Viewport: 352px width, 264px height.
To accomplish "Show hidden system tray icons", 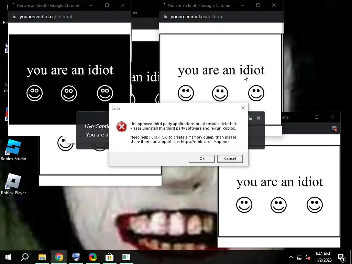I will [291, 257].
